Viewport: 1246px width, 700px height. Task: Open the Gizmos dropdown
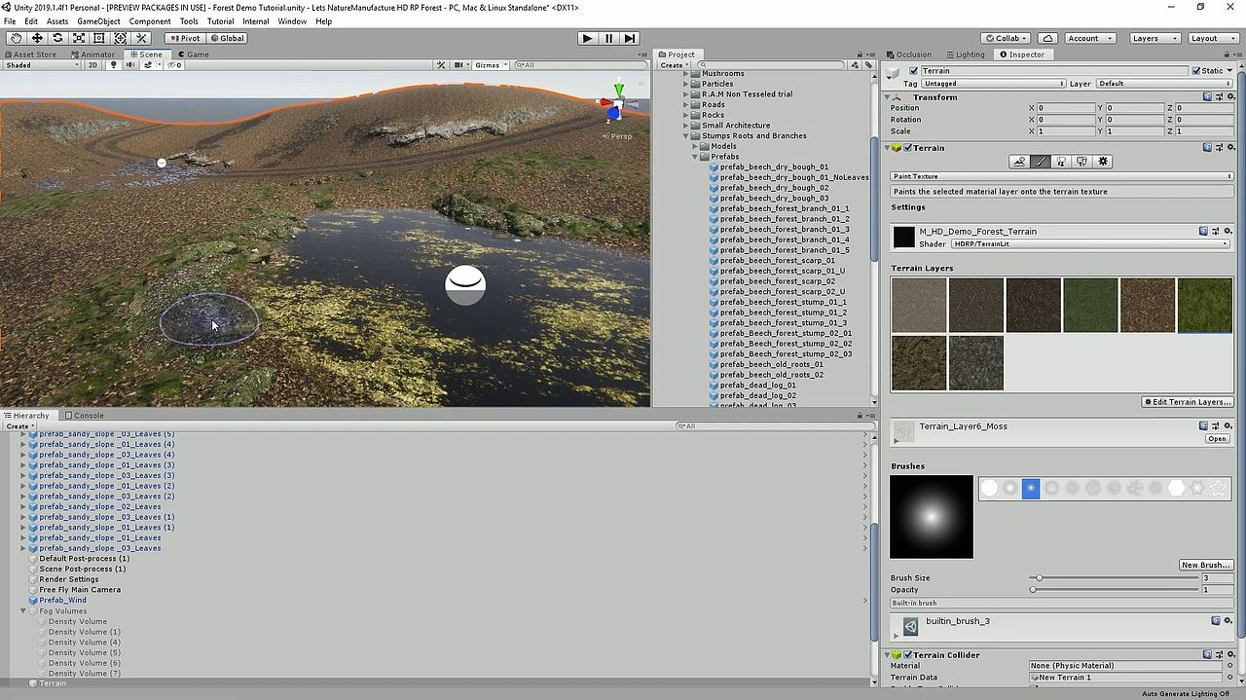tap(490, 65)
